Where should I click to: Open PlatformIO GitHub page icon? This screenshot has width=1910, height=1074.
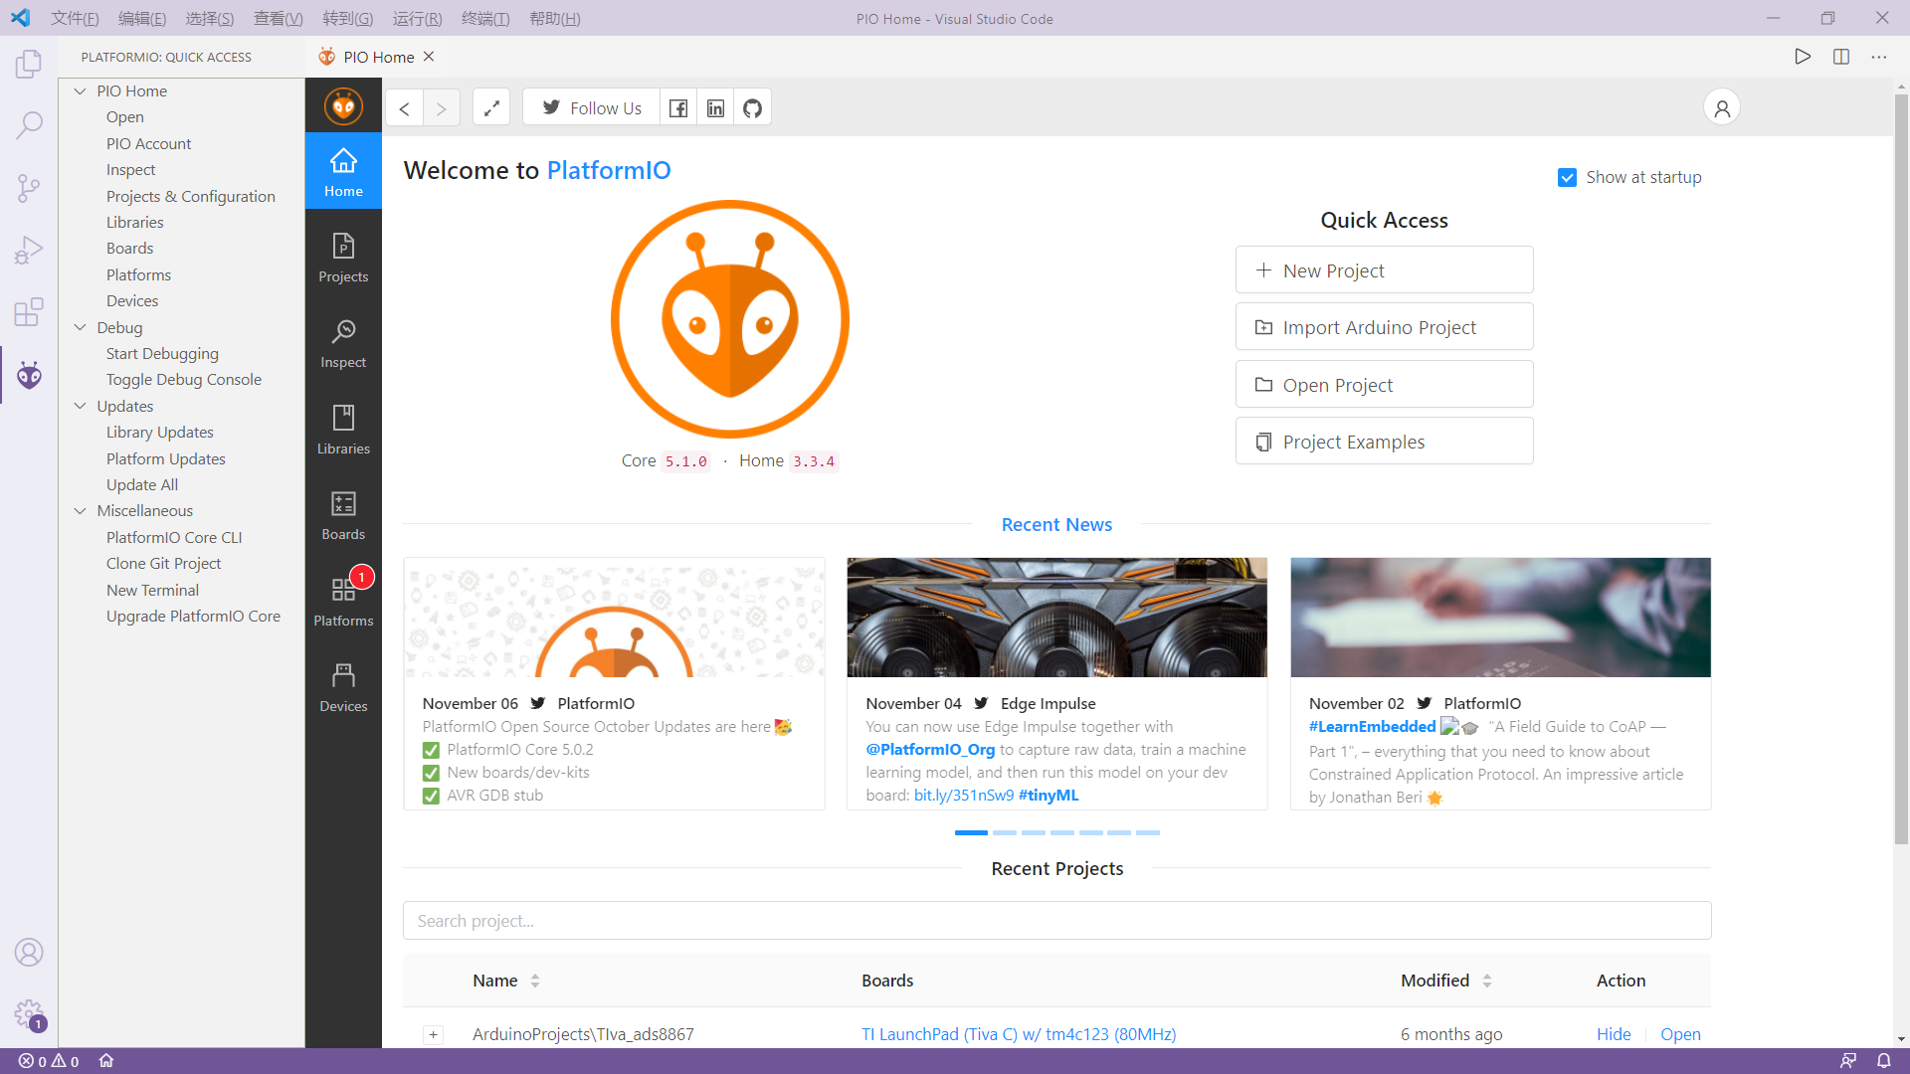pyautogui.click(x=753, y=108)
